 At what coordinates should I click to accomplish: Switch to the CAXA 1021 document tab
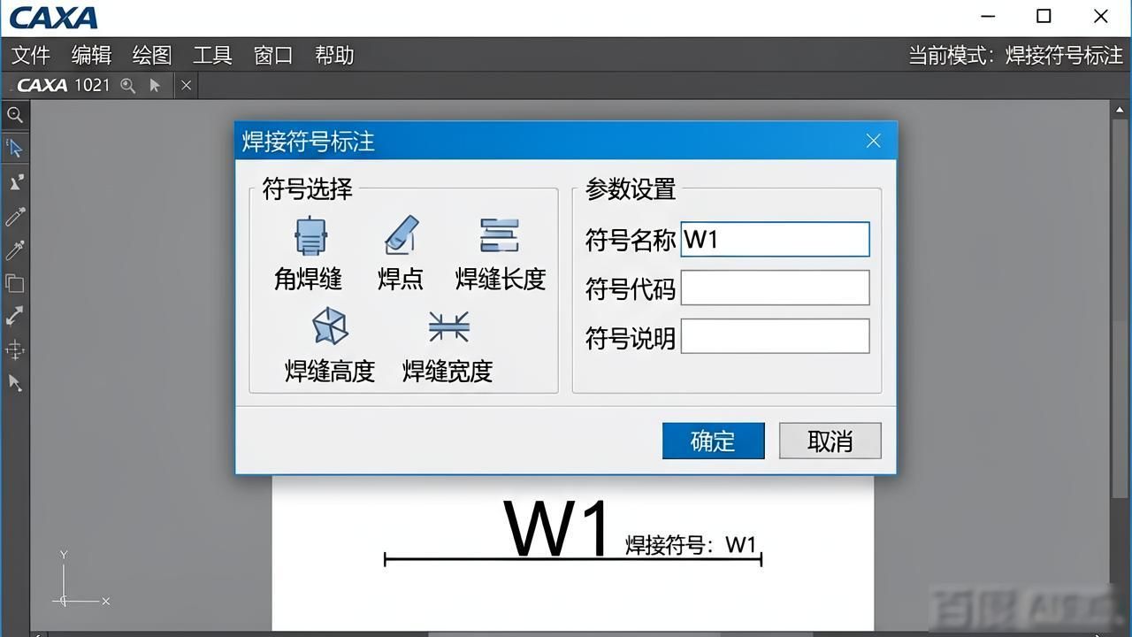[x=64, y=86]
